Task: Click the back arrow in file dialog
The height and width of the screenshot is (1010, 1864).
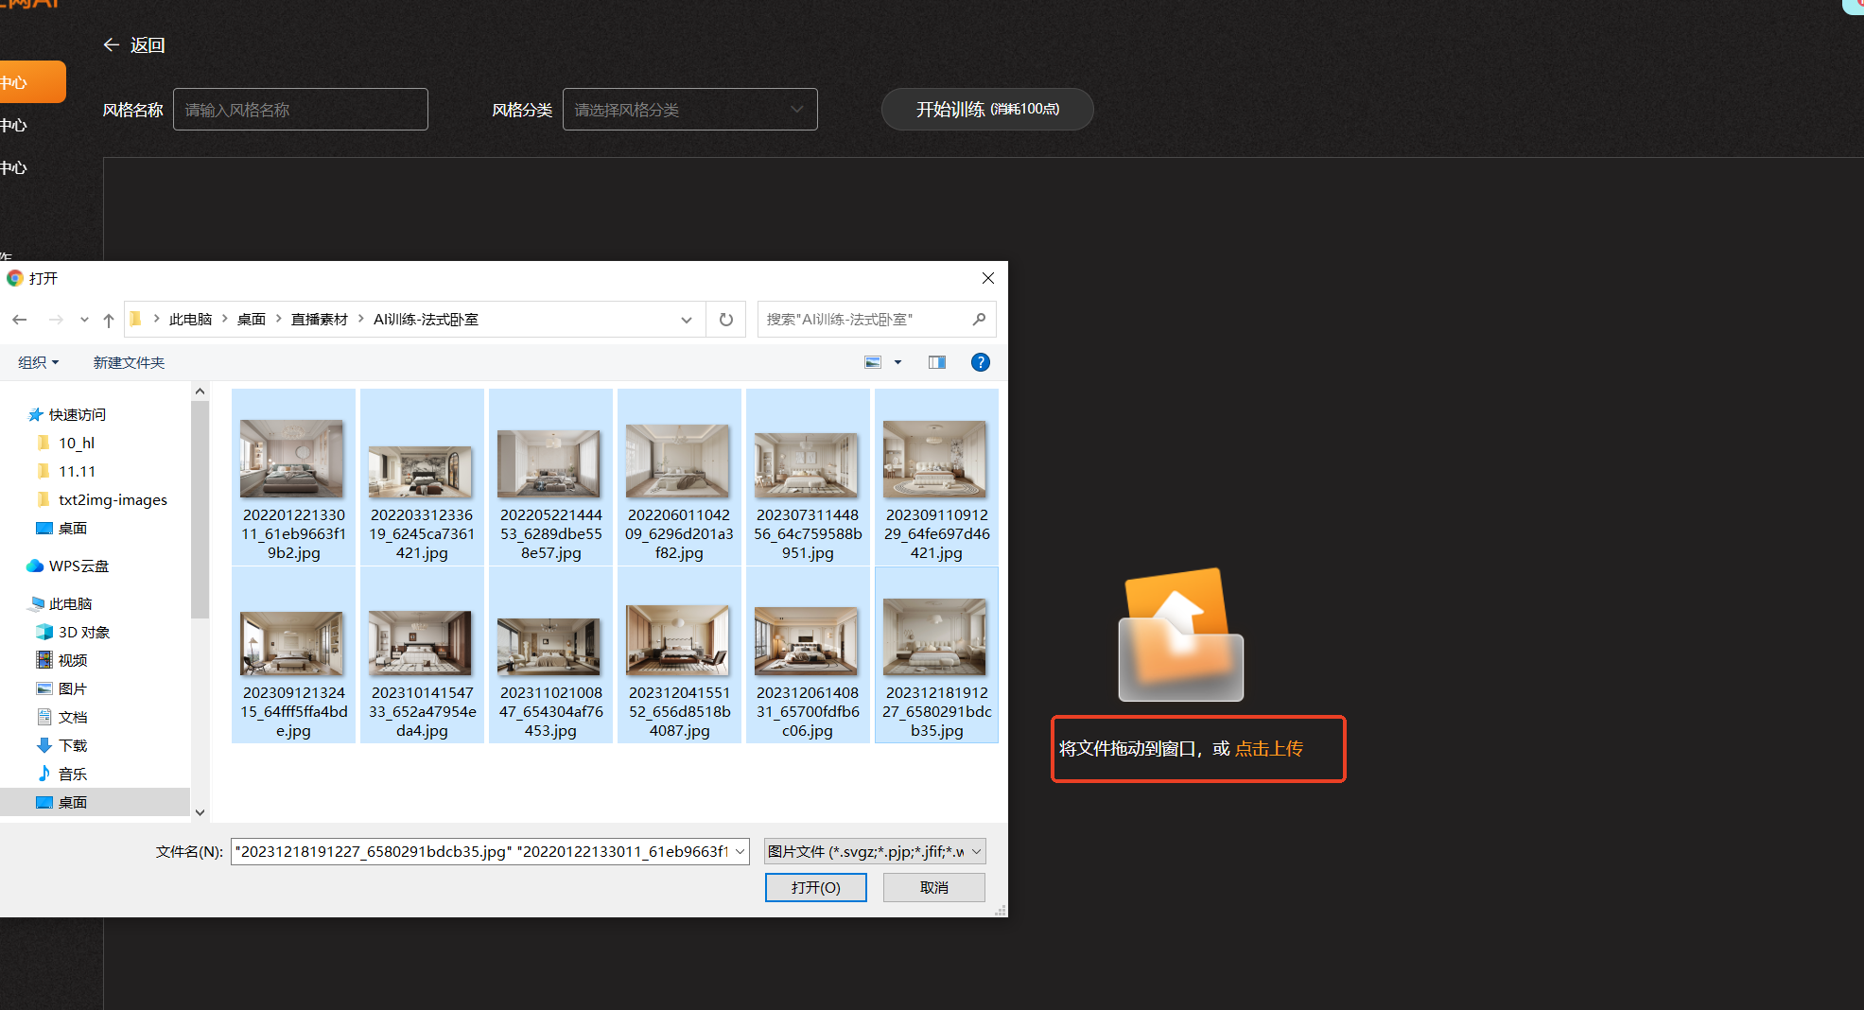Action: point(20,320)
